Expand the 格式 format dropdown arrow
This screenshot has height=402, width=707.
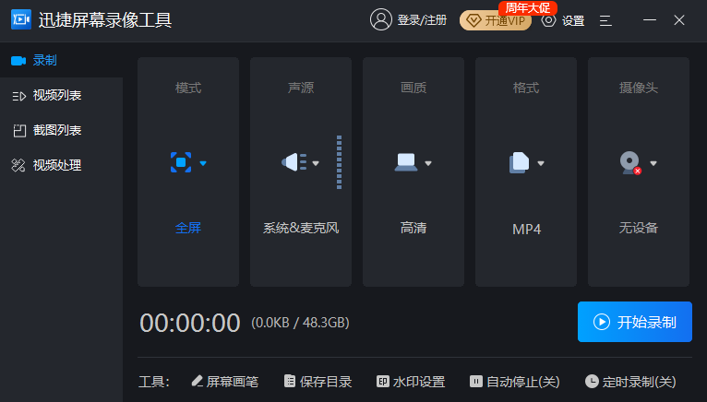[x=541, y=163]
